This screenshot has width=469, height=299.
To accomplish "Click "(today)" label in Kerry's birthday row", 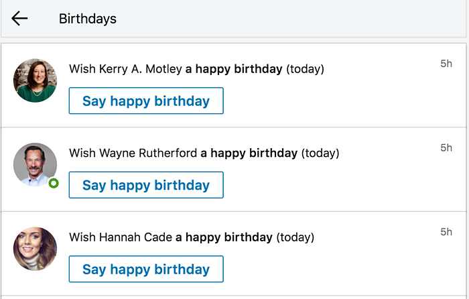I will coord(306,69).
